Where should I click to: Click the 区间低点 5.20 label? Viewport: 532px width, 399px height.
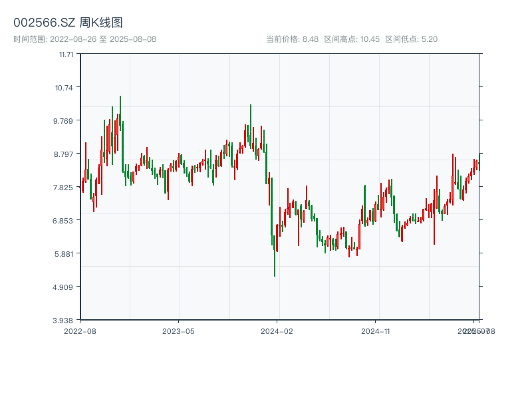point(411,39)
